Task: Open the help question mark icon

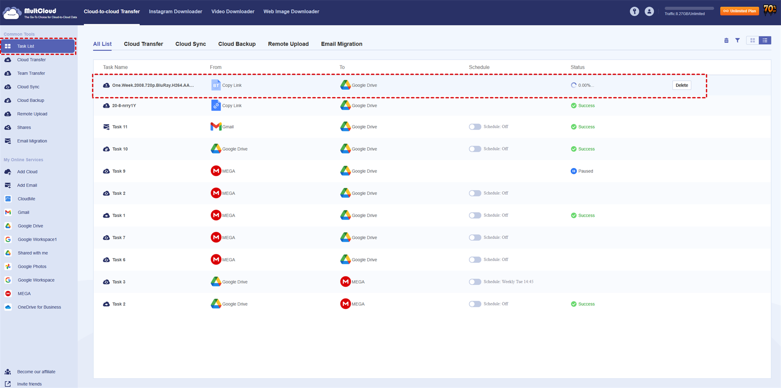Action: (x=634, y=11)
